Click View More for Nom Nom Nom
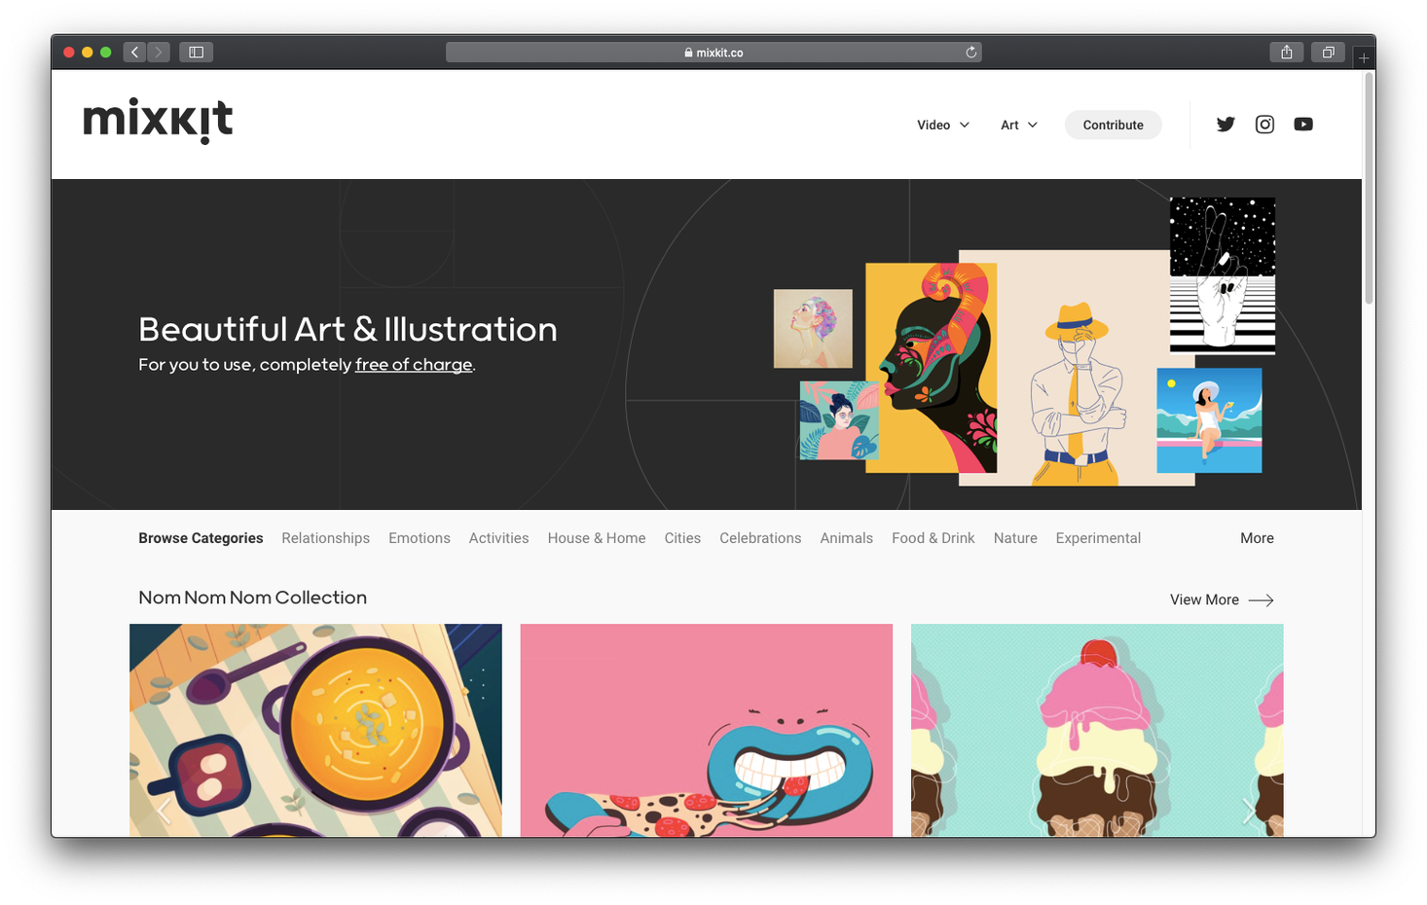Image resolution: width=1427 pixels, height=905 pixels. point(1222,599)
